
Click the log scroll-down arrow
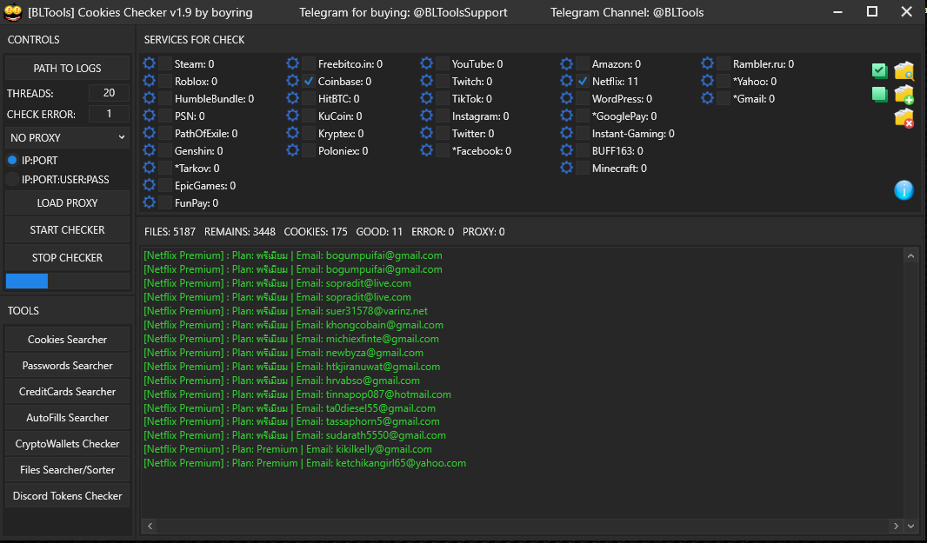tap(910, 526)
